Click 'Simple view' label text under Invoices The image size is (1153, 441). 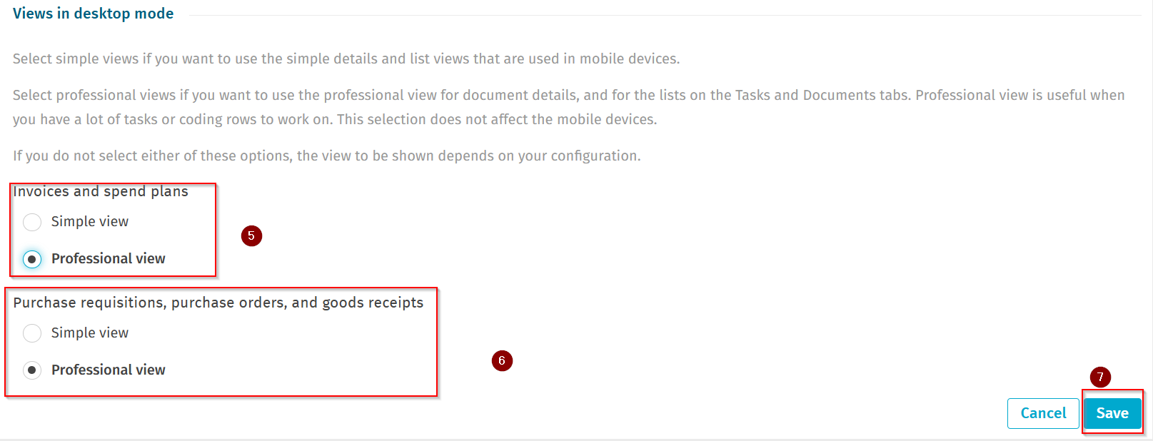point(90,222)
